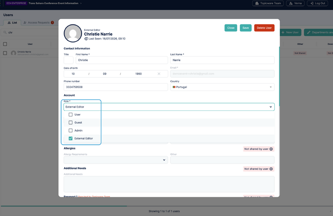Dismiss Additional Needs 'Not shared by user' x icon
Screen dimensions: 333x216
coord(271,169)
